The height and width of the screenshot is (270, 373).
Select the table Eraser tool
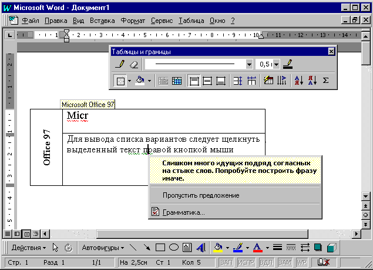134,64
